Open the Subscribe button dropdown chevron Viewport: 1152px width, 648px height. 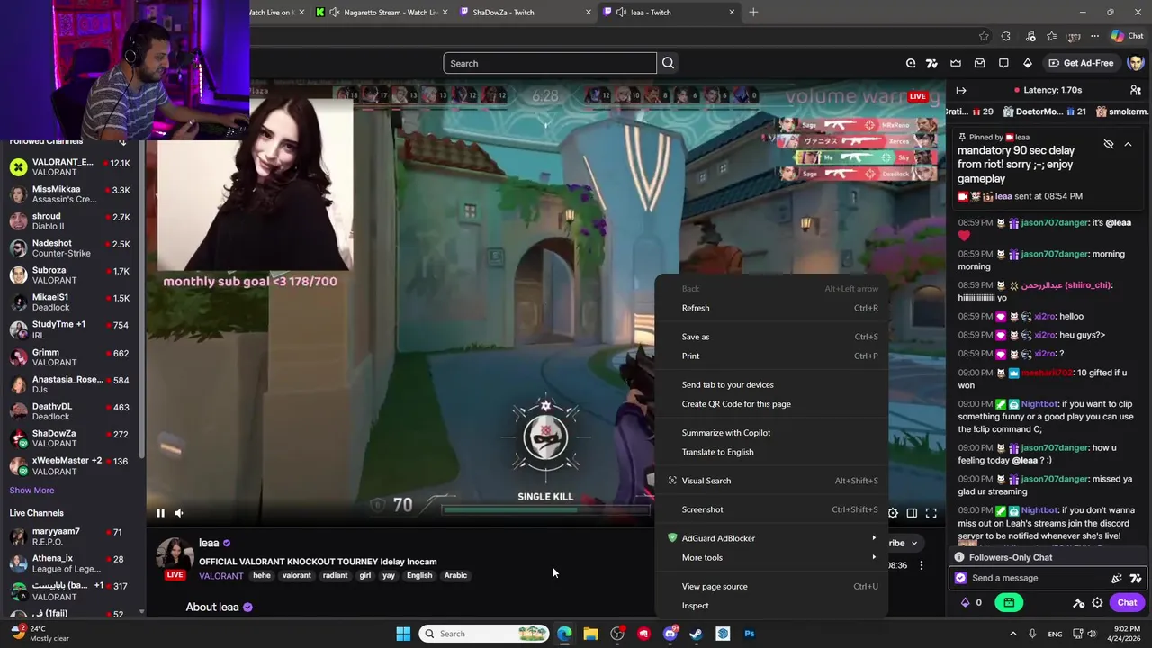913,543
